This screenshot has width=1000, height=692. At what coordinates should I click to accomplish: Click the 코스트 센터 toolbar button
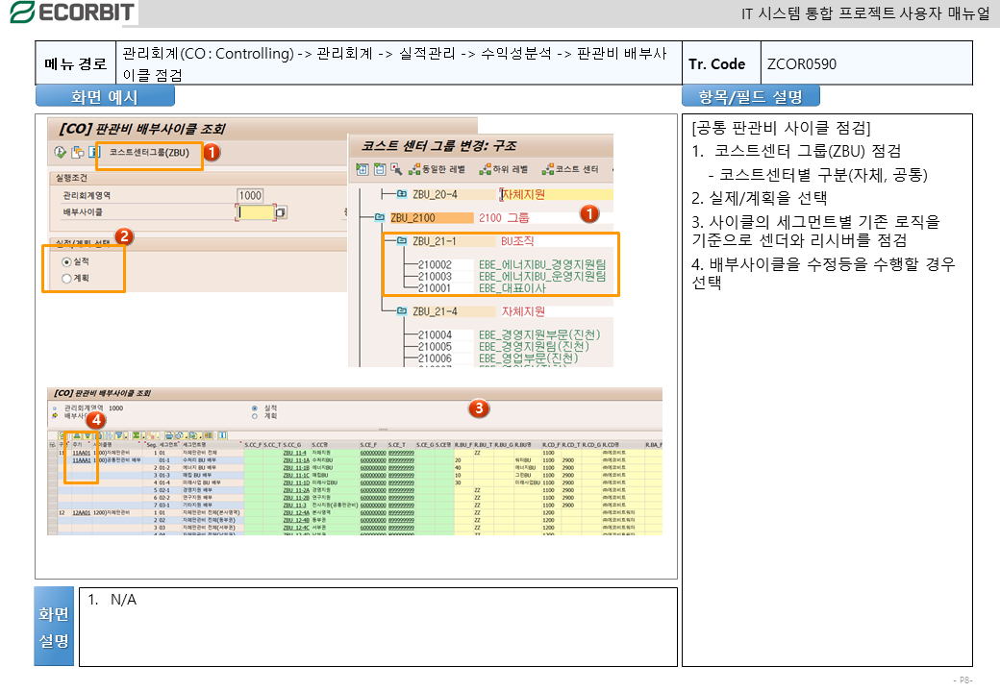pyautogui.click(x=570, y=169)
